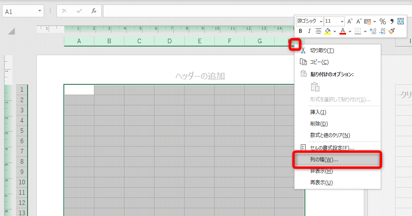Image resolution: width=412 pixels, height=216 pixels.
Task: Click the paste option clipboard icon
Action: (315, 87)
